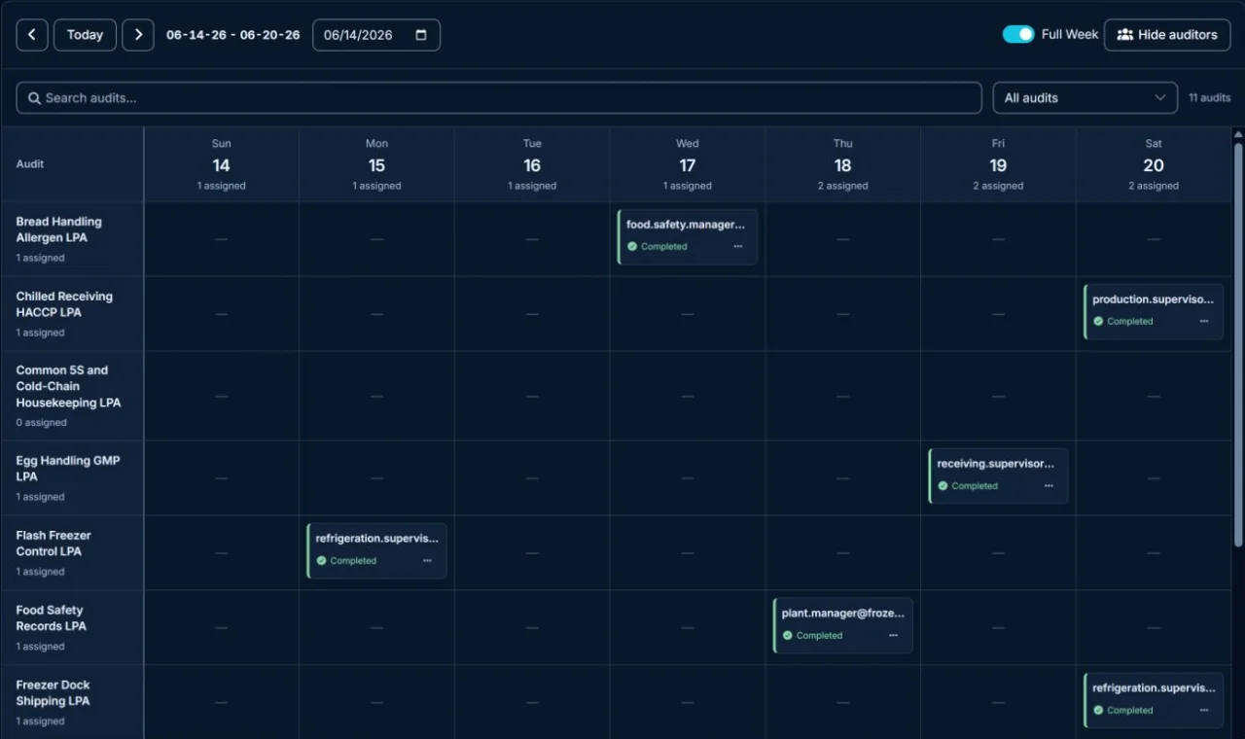Open more options on Chilled Receiving HACCP card
1245x739 pixels.
click(1204, 322)
